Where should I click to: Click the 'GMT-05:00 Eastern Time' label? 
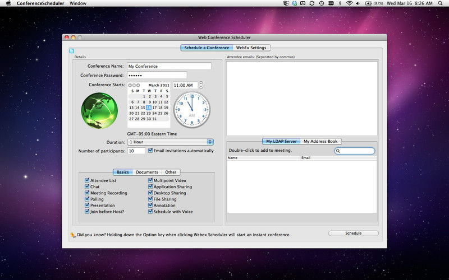tap(152, 134)
